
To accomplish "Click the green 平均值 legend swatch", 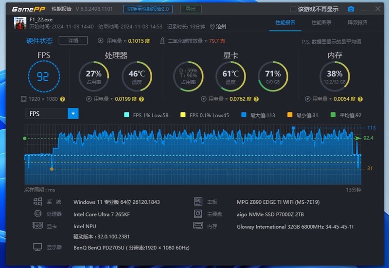I will (x=333, y=115).
